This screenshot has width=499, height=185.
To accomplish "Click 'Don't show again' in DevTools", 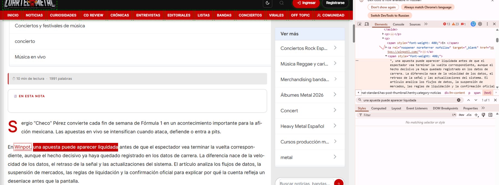I will (383, 7).
